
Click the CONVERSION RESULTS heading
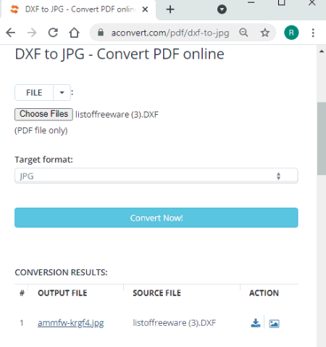pos(61,272)
